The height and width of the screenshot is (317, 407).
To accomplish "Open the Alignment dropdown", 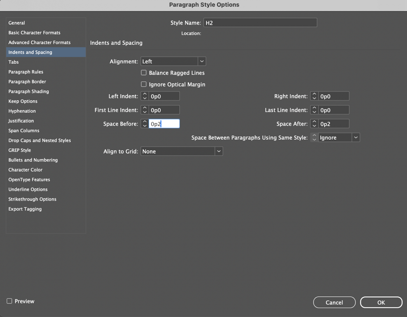I will (x=202, y=61).
